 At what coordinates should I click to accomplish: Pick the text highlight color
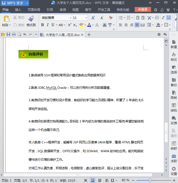(81, 25)
